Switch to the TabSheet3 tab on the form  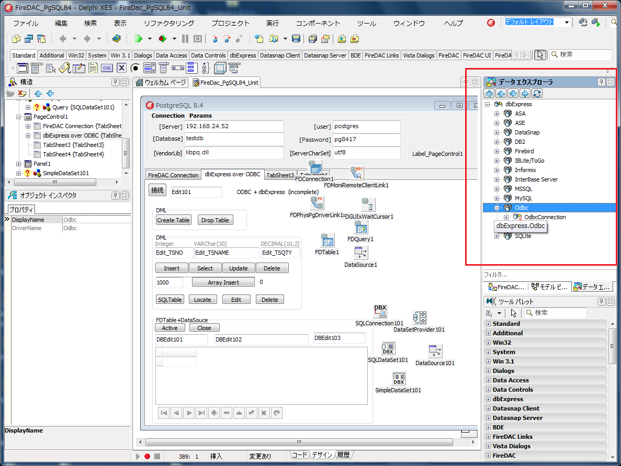(280, 175)
